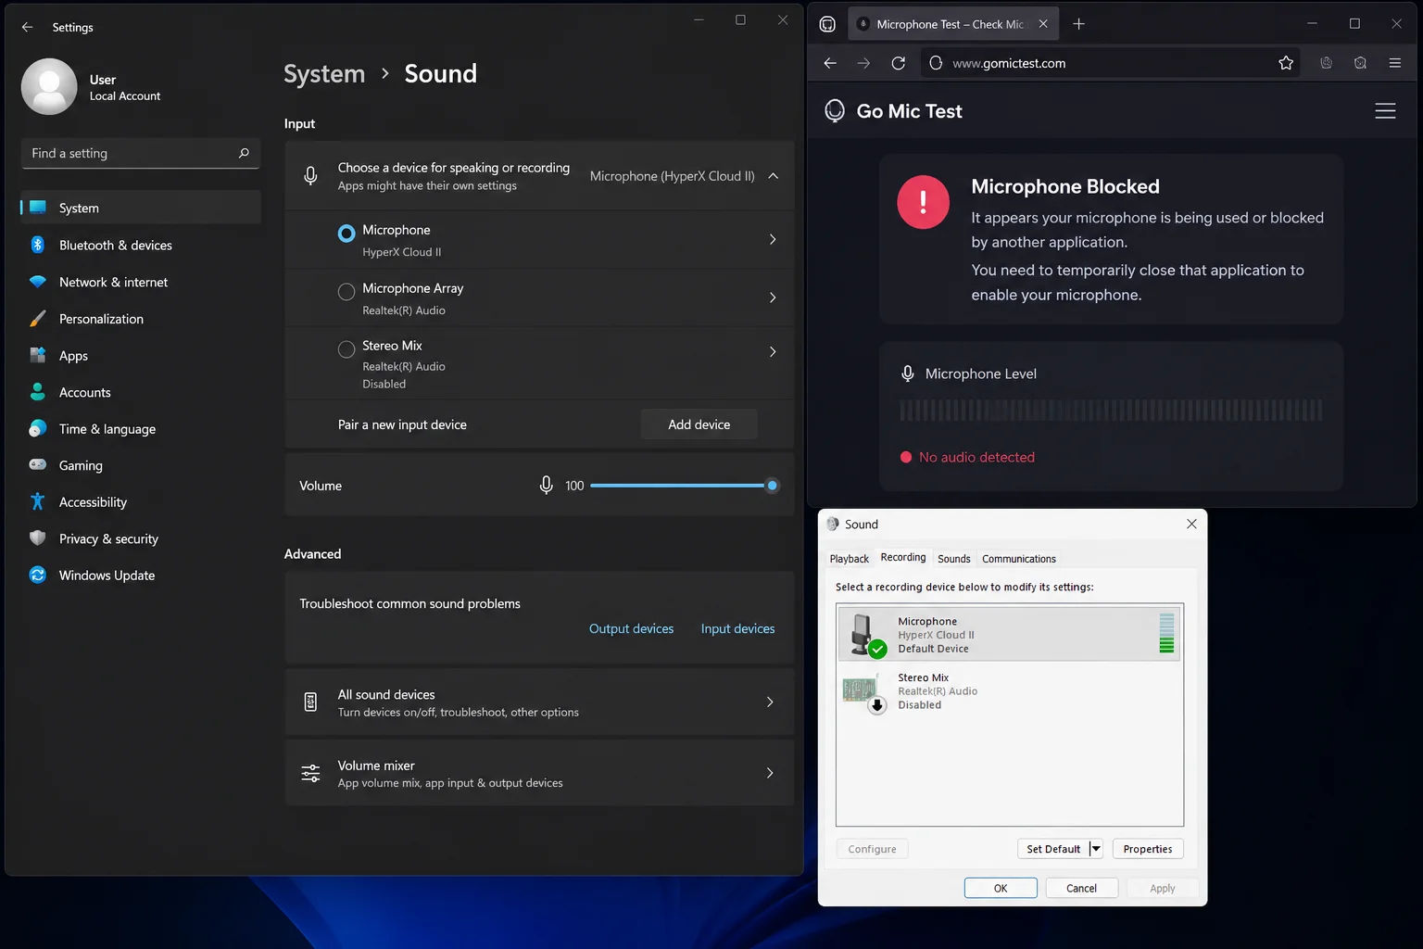Screen dimensions: 1423x949
Task: Open Network & internet settings
Action: (x=141, y=283)
